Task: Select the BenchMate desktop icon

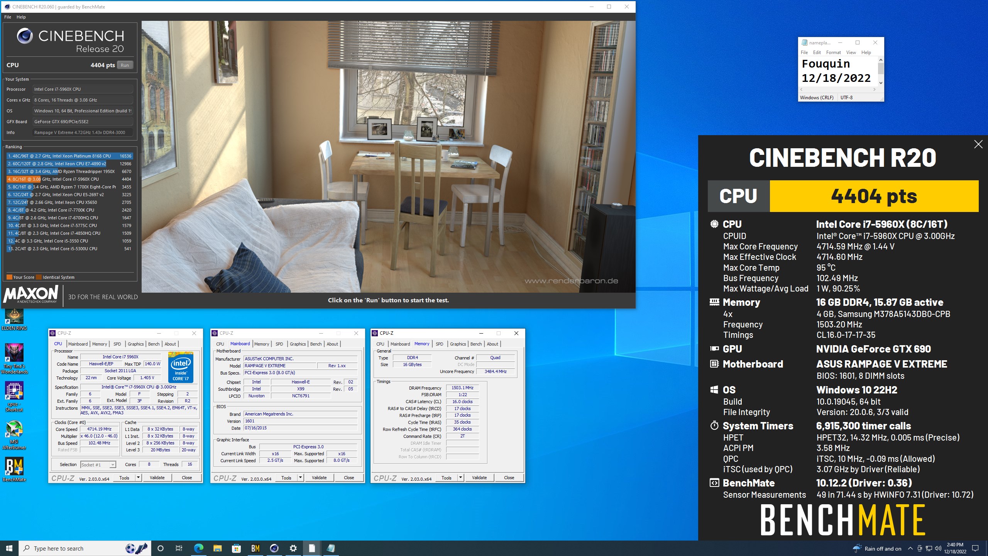Action: pyautogui.click(x=14, y=470)
